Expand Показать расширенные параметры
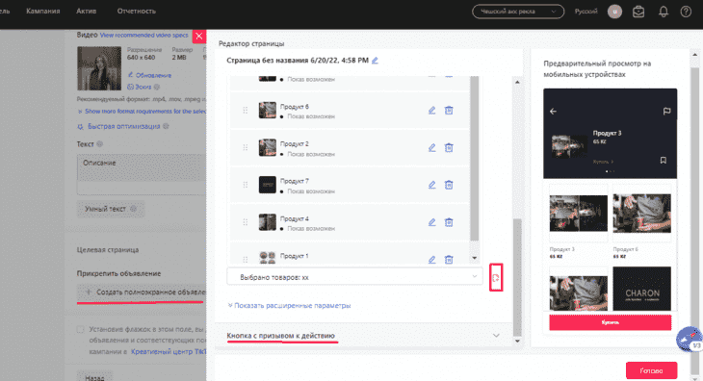This screenshot has height=381, width=703. (289, 305)
